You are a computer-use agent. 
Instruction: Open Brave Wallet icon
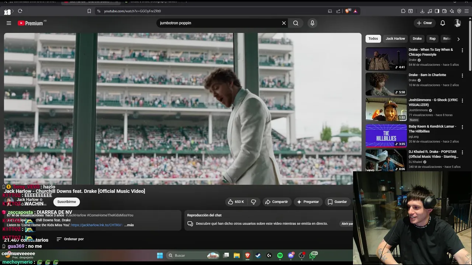(444, 11)
